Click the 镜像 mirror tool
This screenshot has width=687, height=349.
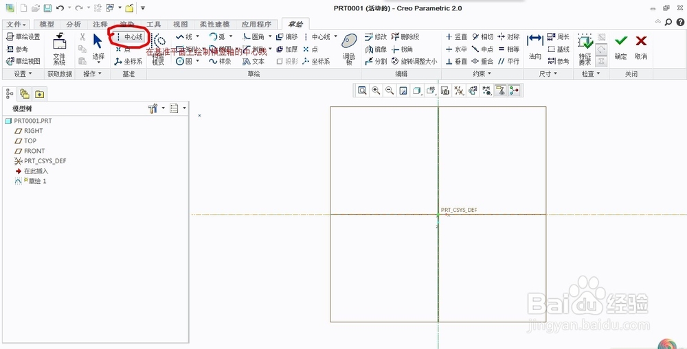click(x=376, y=49)
